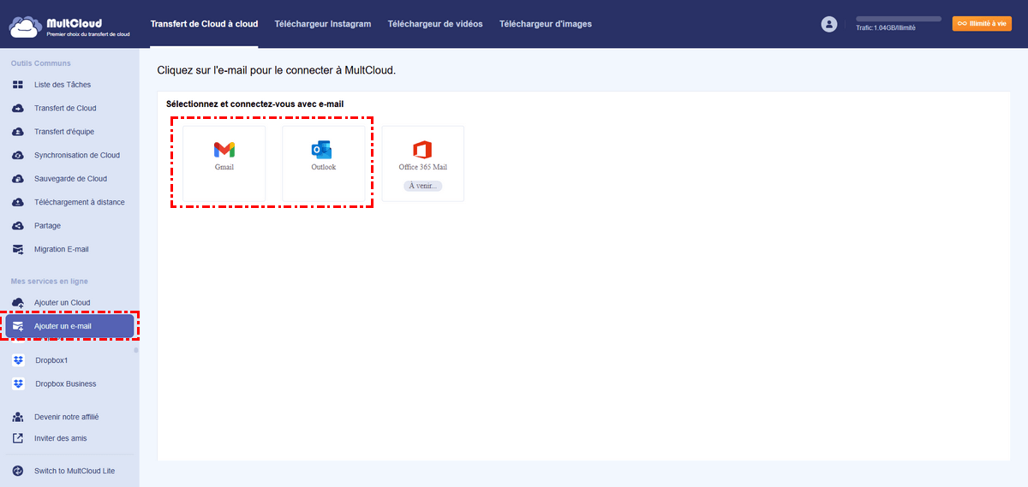The width and height of the screenshot is (1028, 487).
Task: Open the Téléchargeur Instagram tab
Action: click(323, 24)
